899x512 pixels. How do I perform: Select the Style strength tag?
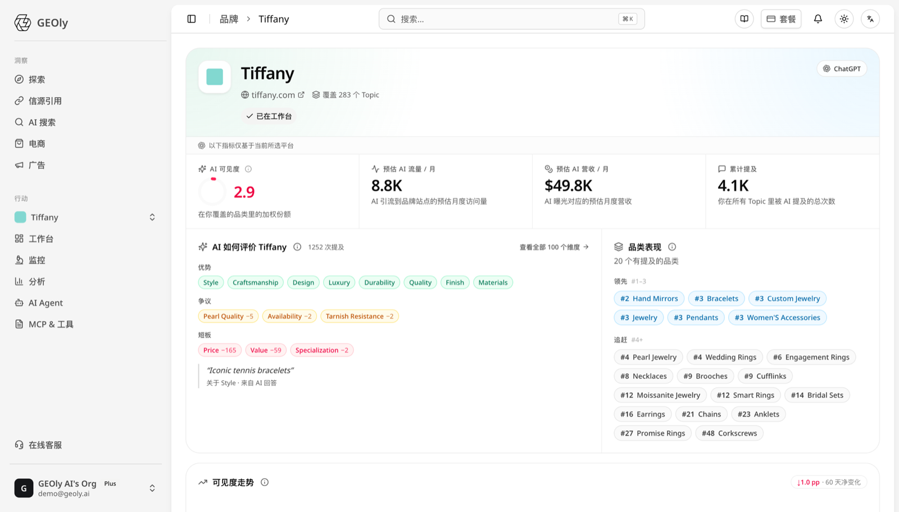211,283
